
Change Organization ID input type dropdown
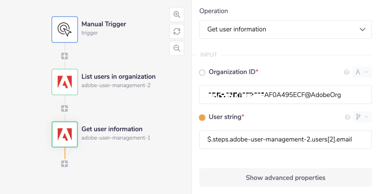362,72
